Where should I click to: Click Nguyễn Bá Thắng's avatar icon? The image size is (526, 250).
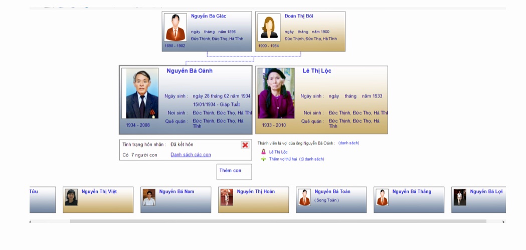pos(382,197)
